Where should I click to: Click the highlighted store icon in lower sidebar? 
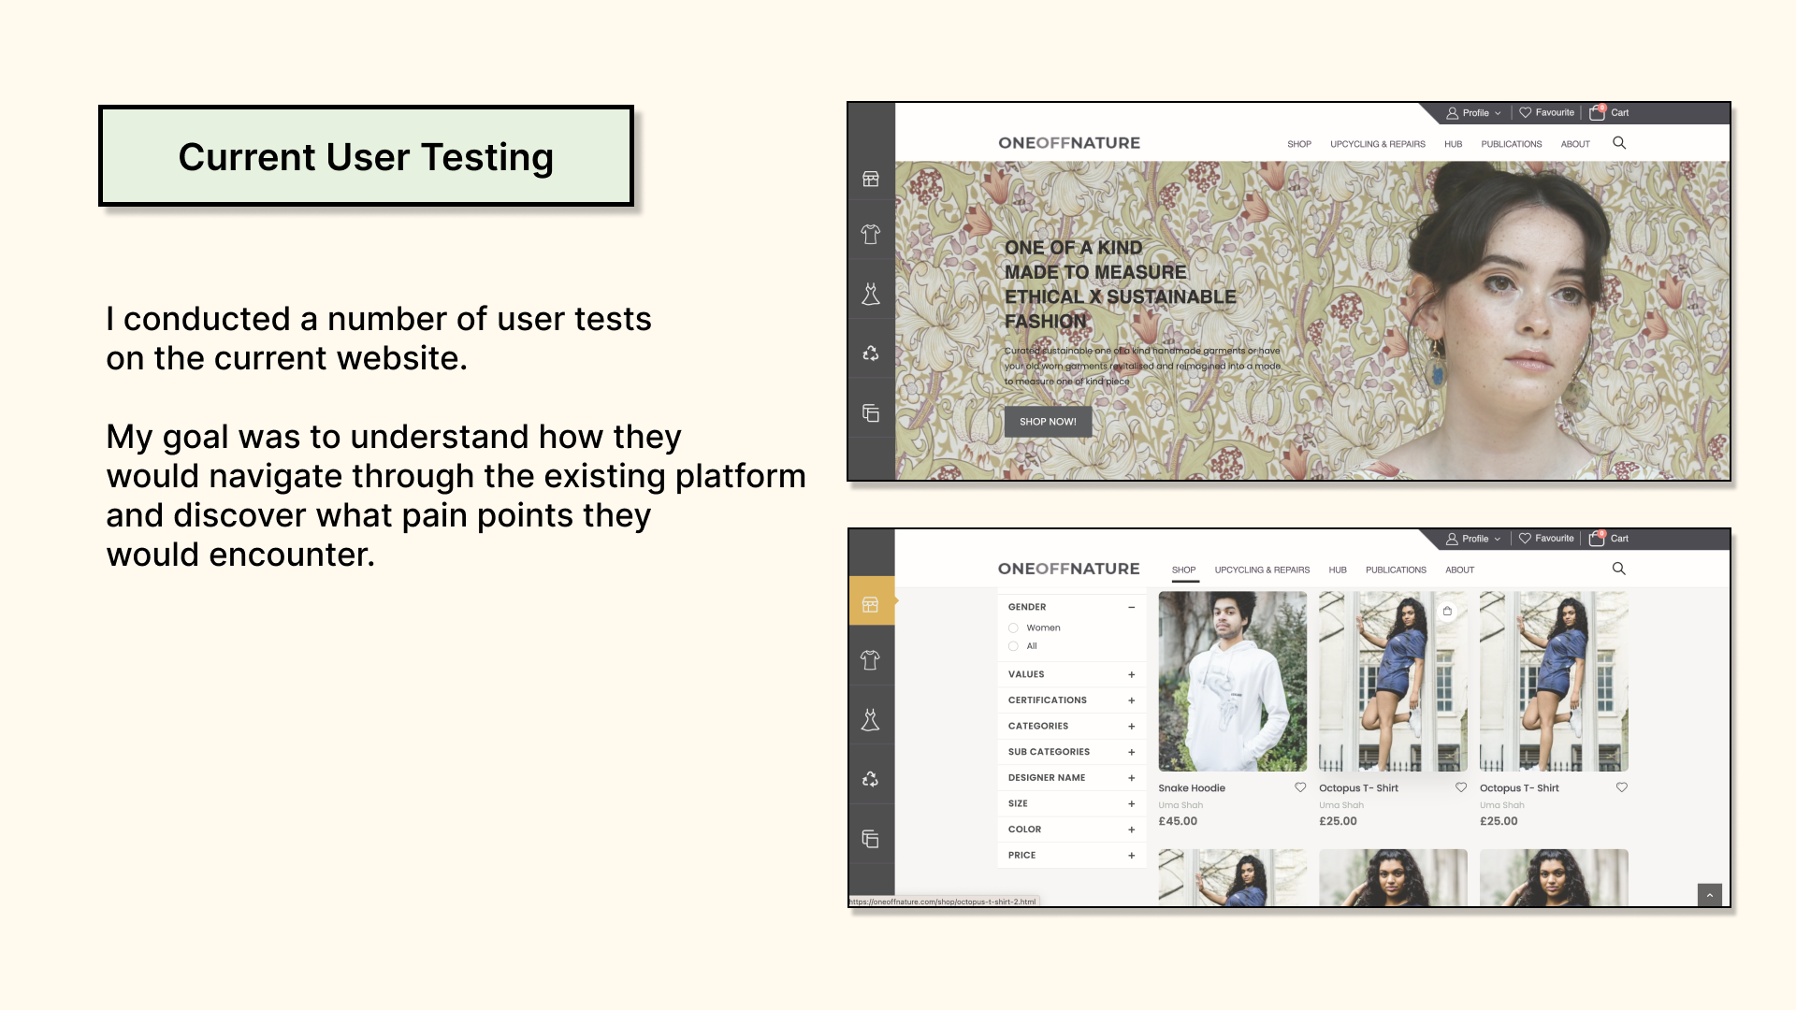tap(870, 604)
